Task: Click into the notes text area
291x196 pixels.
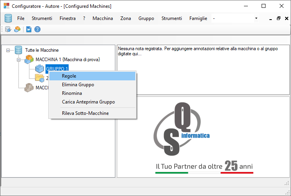Action: pos(203,70)
